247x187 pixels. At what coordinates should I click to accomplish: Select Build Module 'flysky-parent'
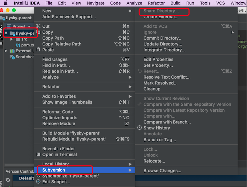point(84,133)
